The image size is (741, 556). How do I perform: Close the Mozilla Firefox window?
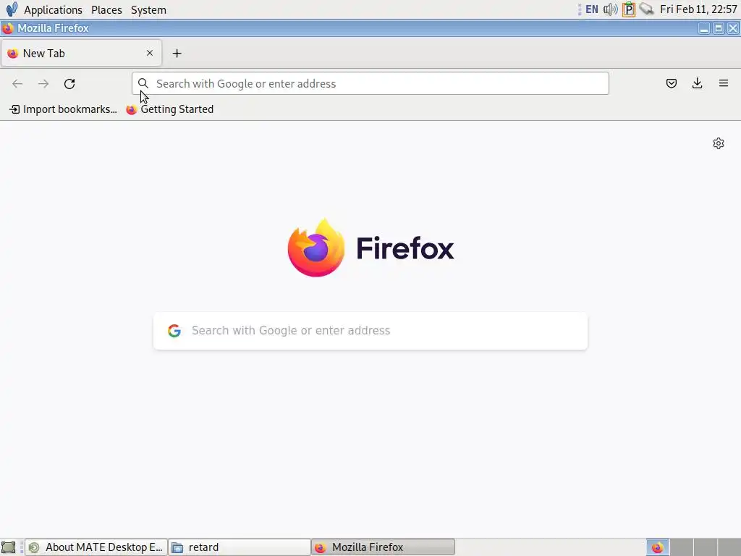[x=733, y=28]
